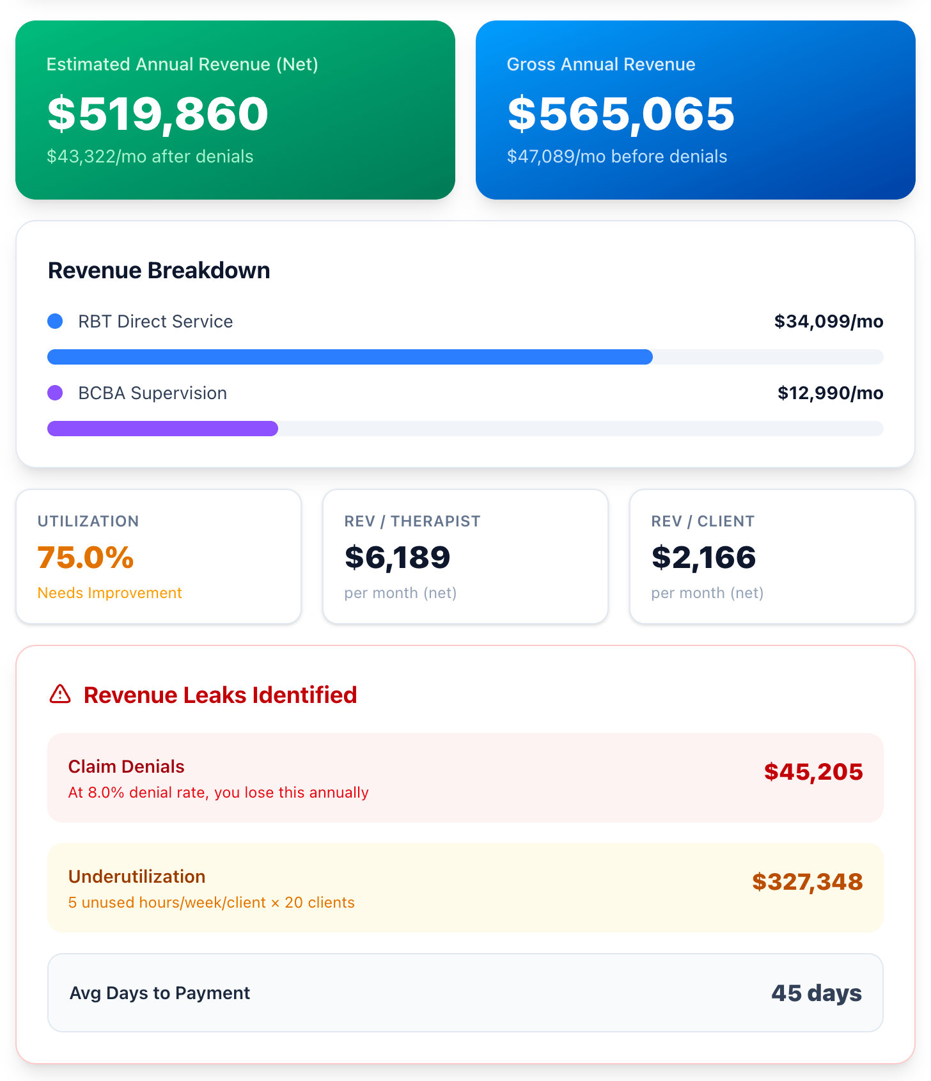Viewport: 931px width, 1081px height.
Task: Click "per month (net)" under Rev / Client
Action: pyautogui.click(x=708, y=593)
